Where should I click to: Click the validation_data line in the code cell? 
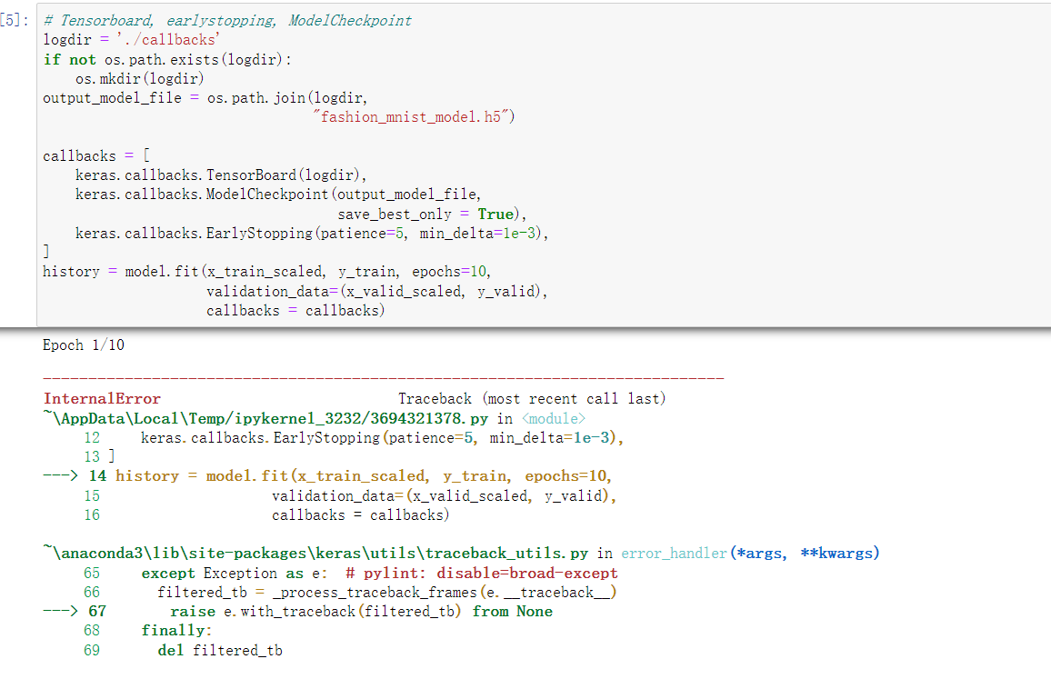pyautogui.click(x=376, y=292)
